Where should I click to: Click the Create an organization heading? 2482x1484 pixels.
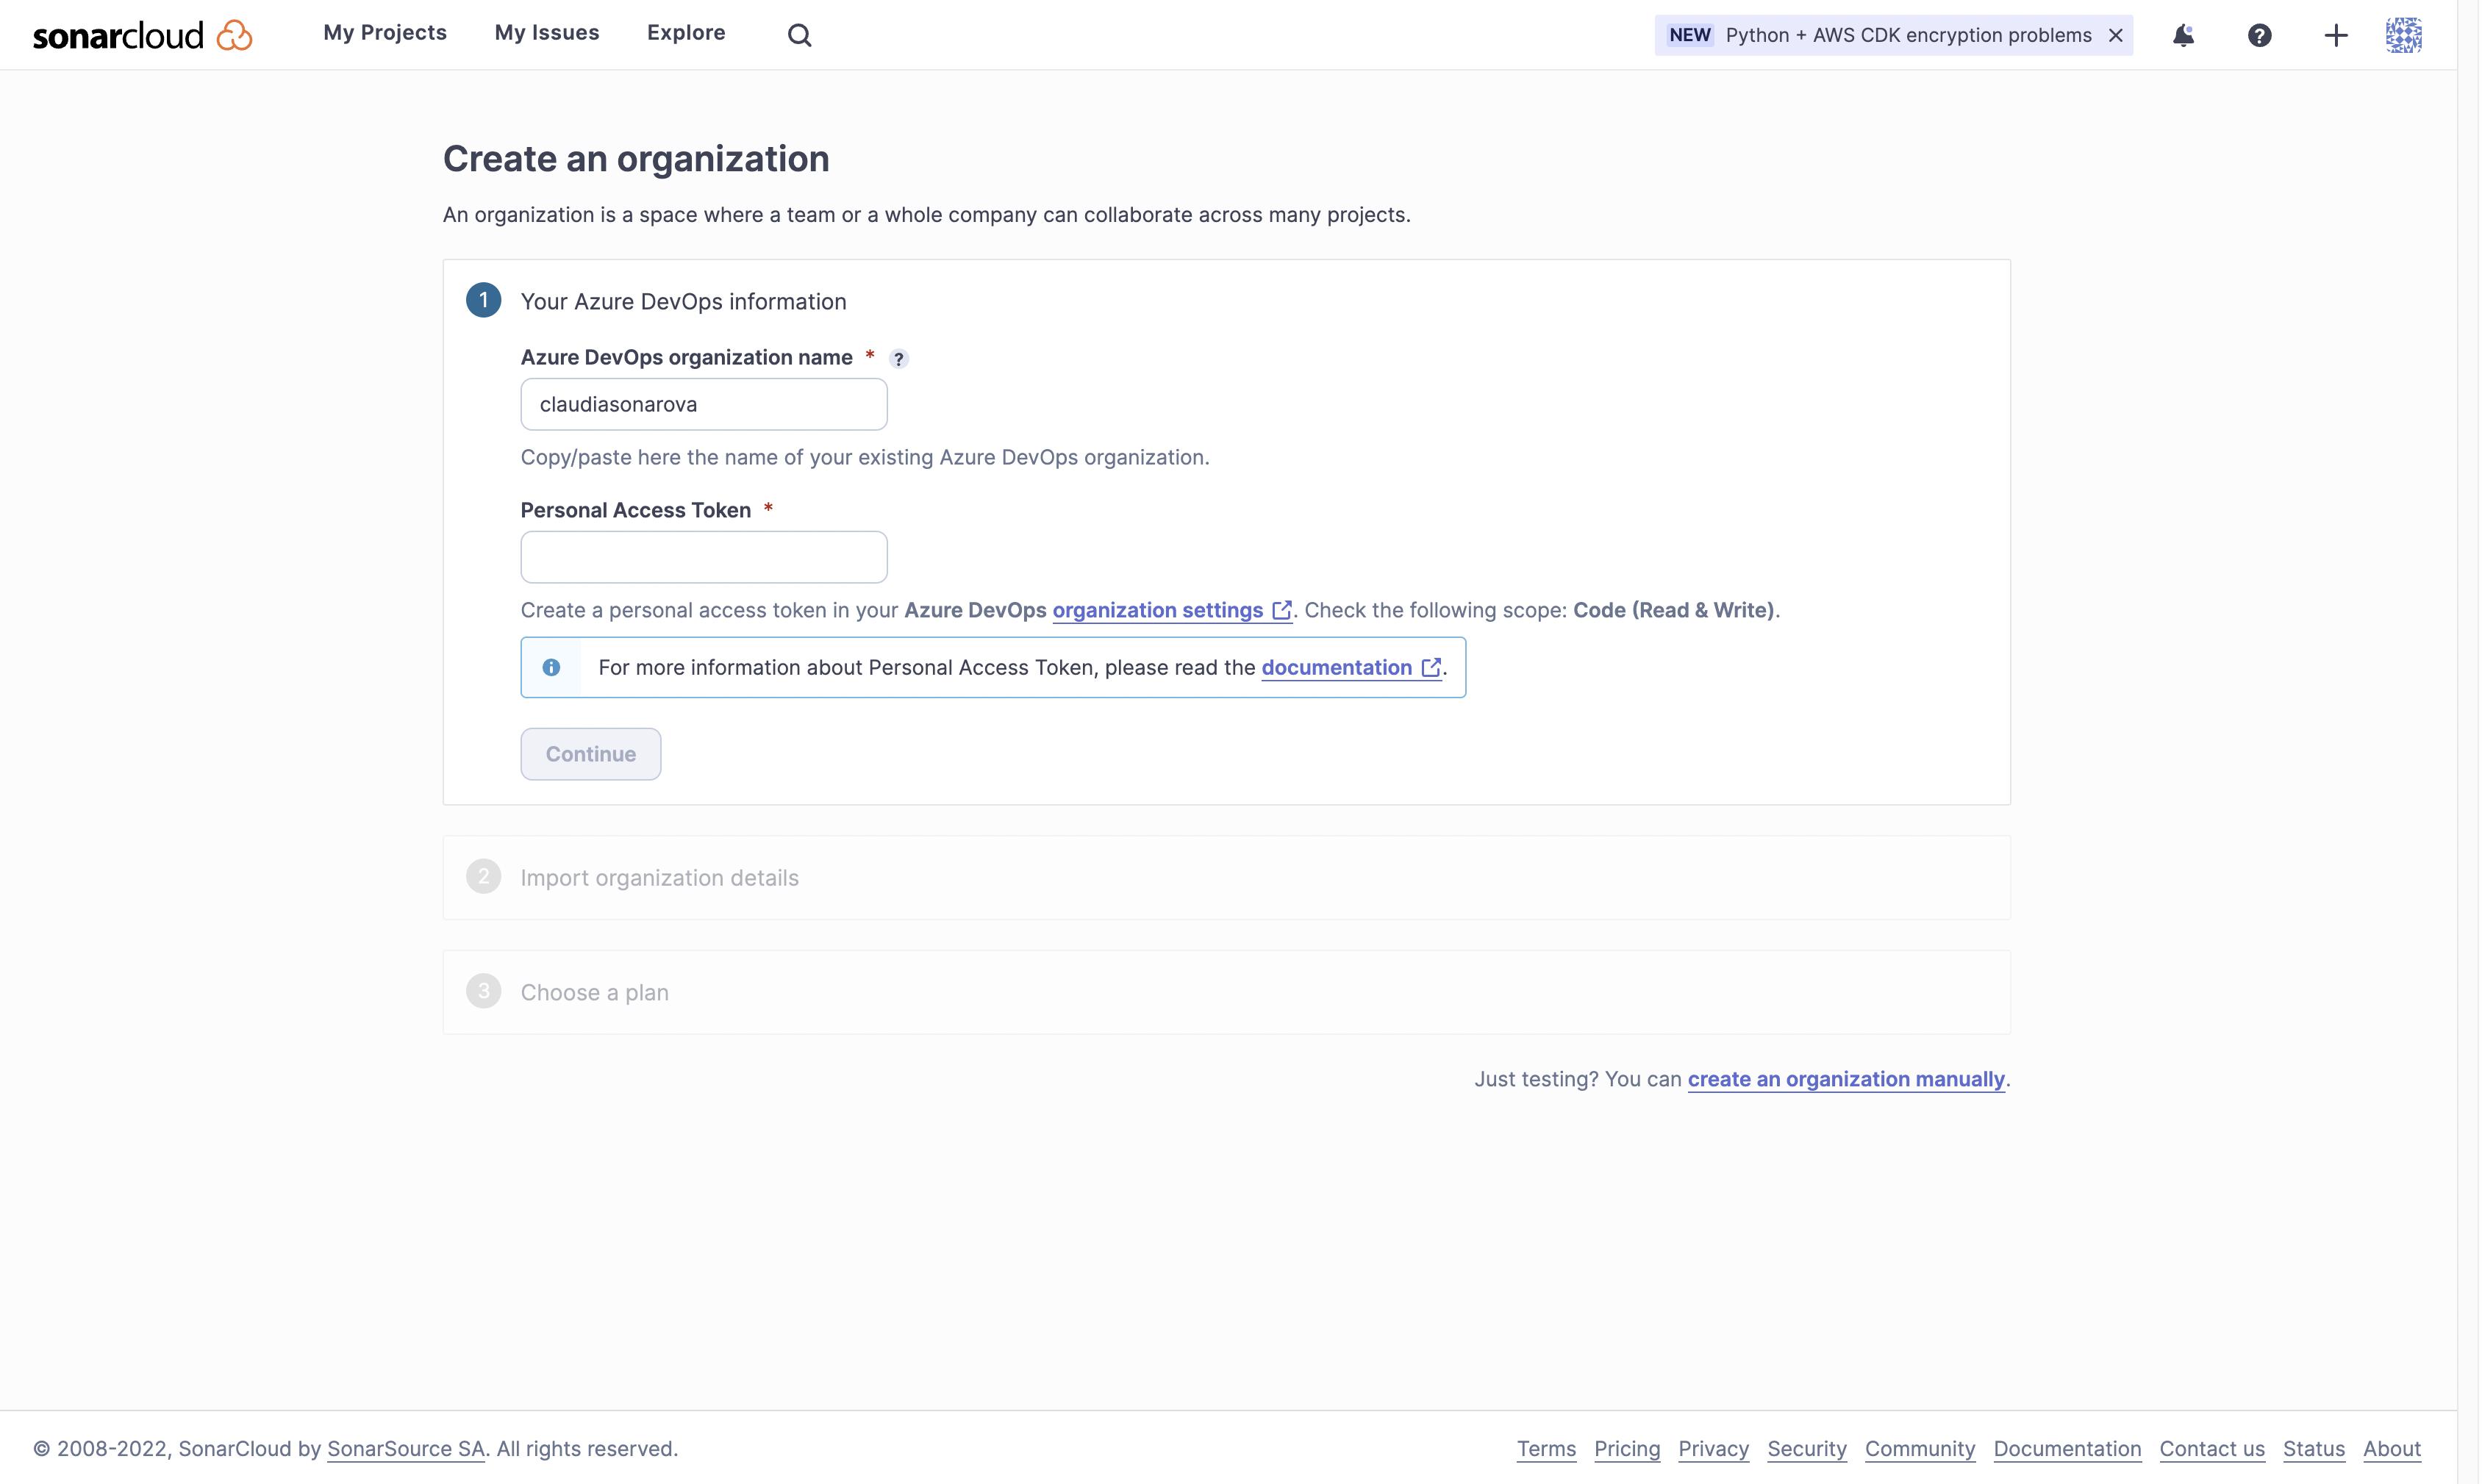pyautogui.click(x=636, y=159)
